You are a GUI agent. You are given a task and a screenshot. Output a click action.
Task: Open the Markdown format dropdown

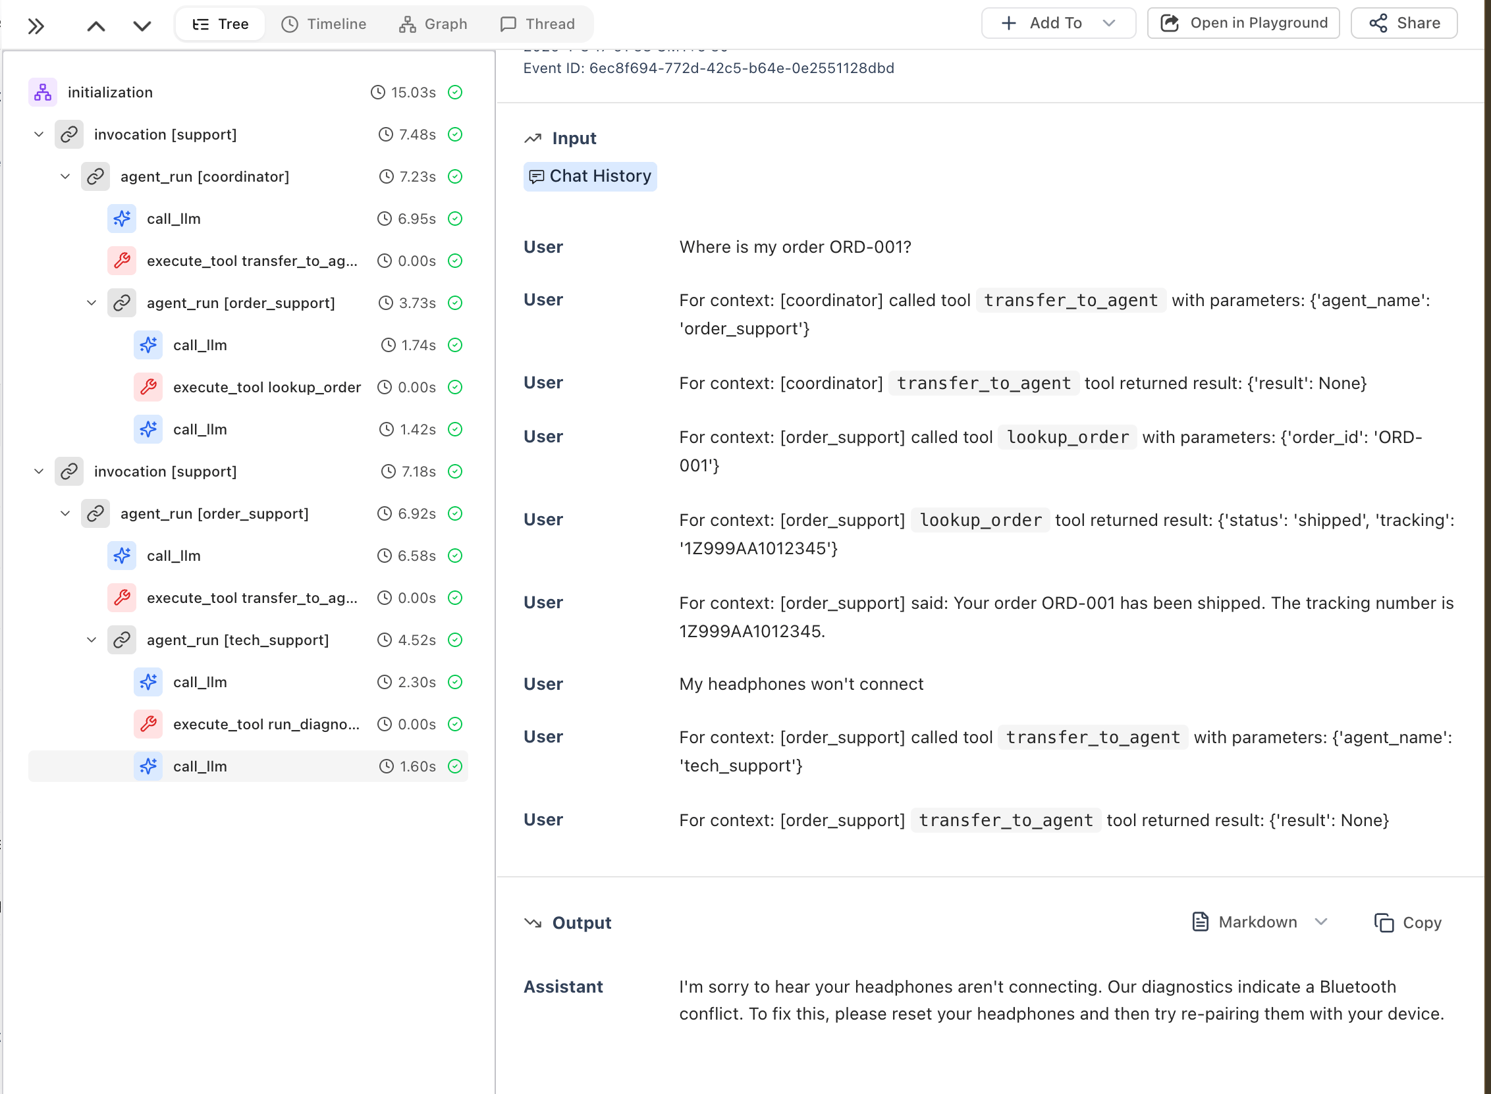[1261, 922]
